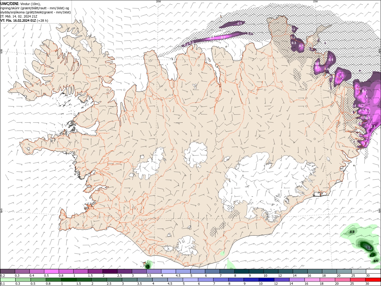Select the 'VT: Fös. 16.02.2024 01Z' valid time line

pos(18,21)
